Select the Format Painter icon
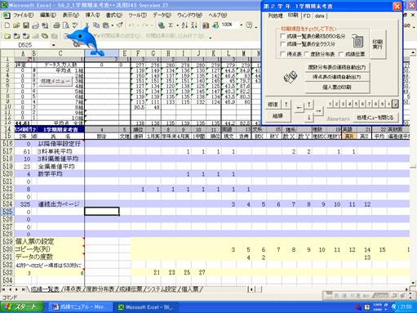Screen dimensions: 417x313 tap(120, 25)
